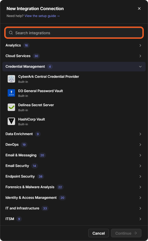This screenshot has height=241, width=148.
Task: Select the Endpoint Security category label
Action: (20, 177)
